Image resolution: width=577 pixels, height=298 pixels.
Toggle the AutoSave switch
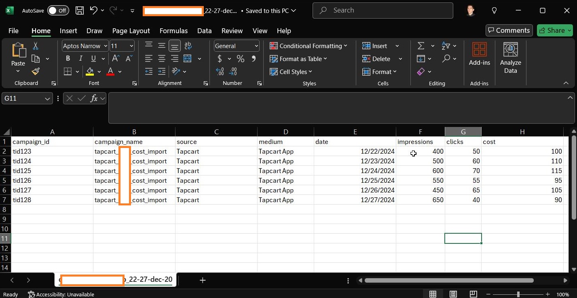coord(58,11)
